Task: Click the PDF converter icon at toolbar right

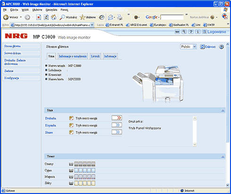Action: tap(225, 17)
